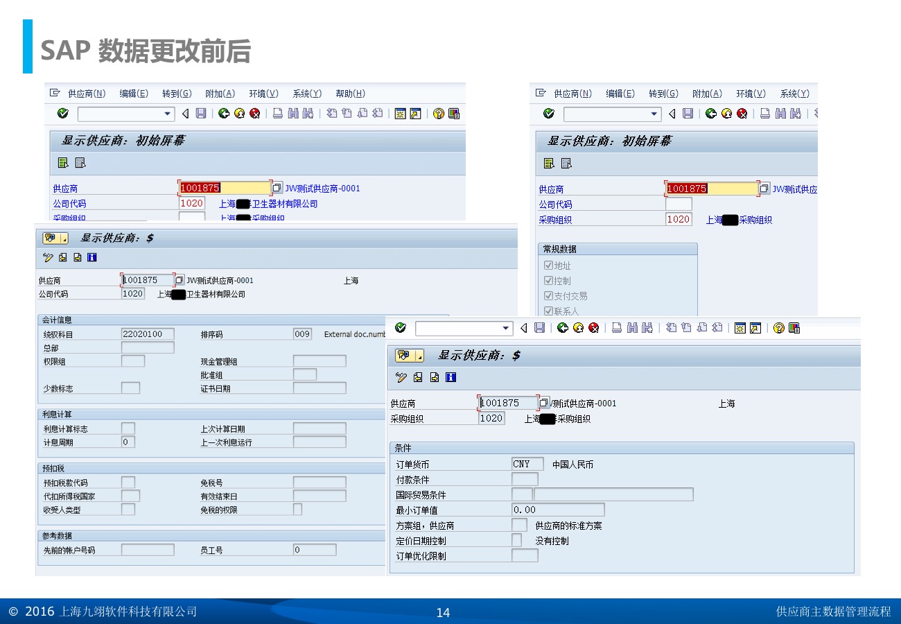Open the 帮助(H) menu

click(x=350, y=94)
